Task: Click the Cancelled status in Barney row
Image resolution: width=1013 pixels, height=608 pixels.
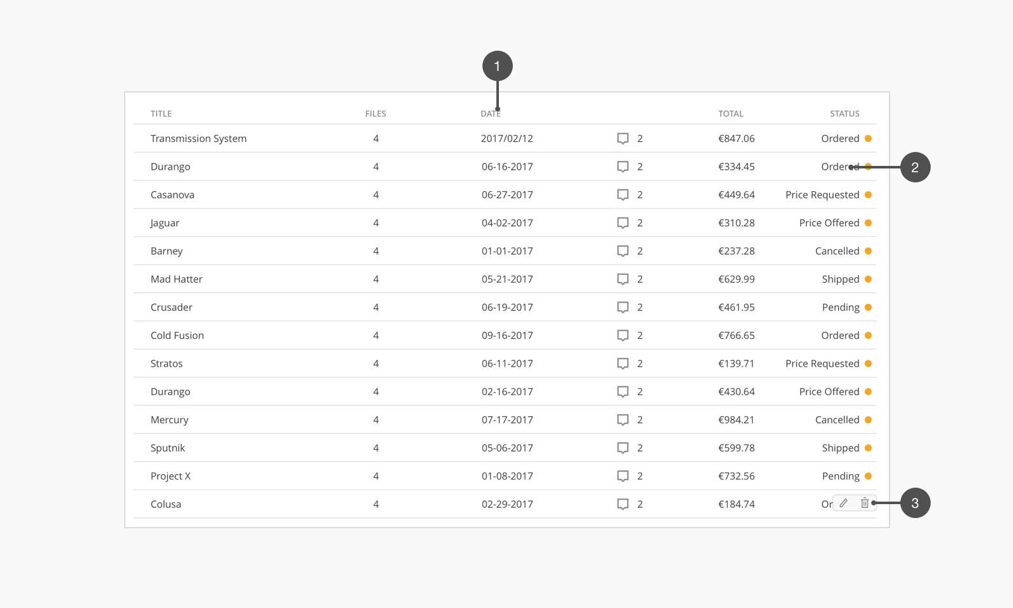Action: tap(837, 251)
